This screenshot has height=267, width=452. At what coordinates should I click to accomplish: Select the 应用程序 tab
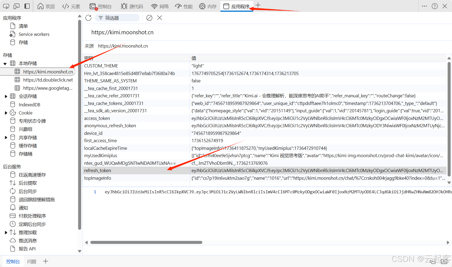click(x=237, y=6)
